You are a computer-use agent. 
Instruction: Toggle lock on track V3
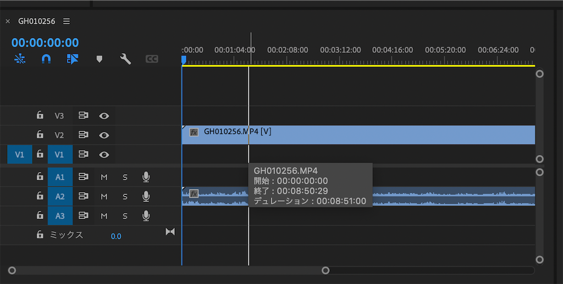[40, 115]
